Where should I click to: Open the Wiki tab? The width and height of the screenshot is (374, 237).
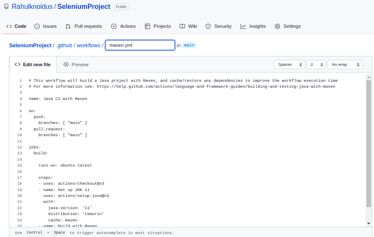tap(188, 26)
